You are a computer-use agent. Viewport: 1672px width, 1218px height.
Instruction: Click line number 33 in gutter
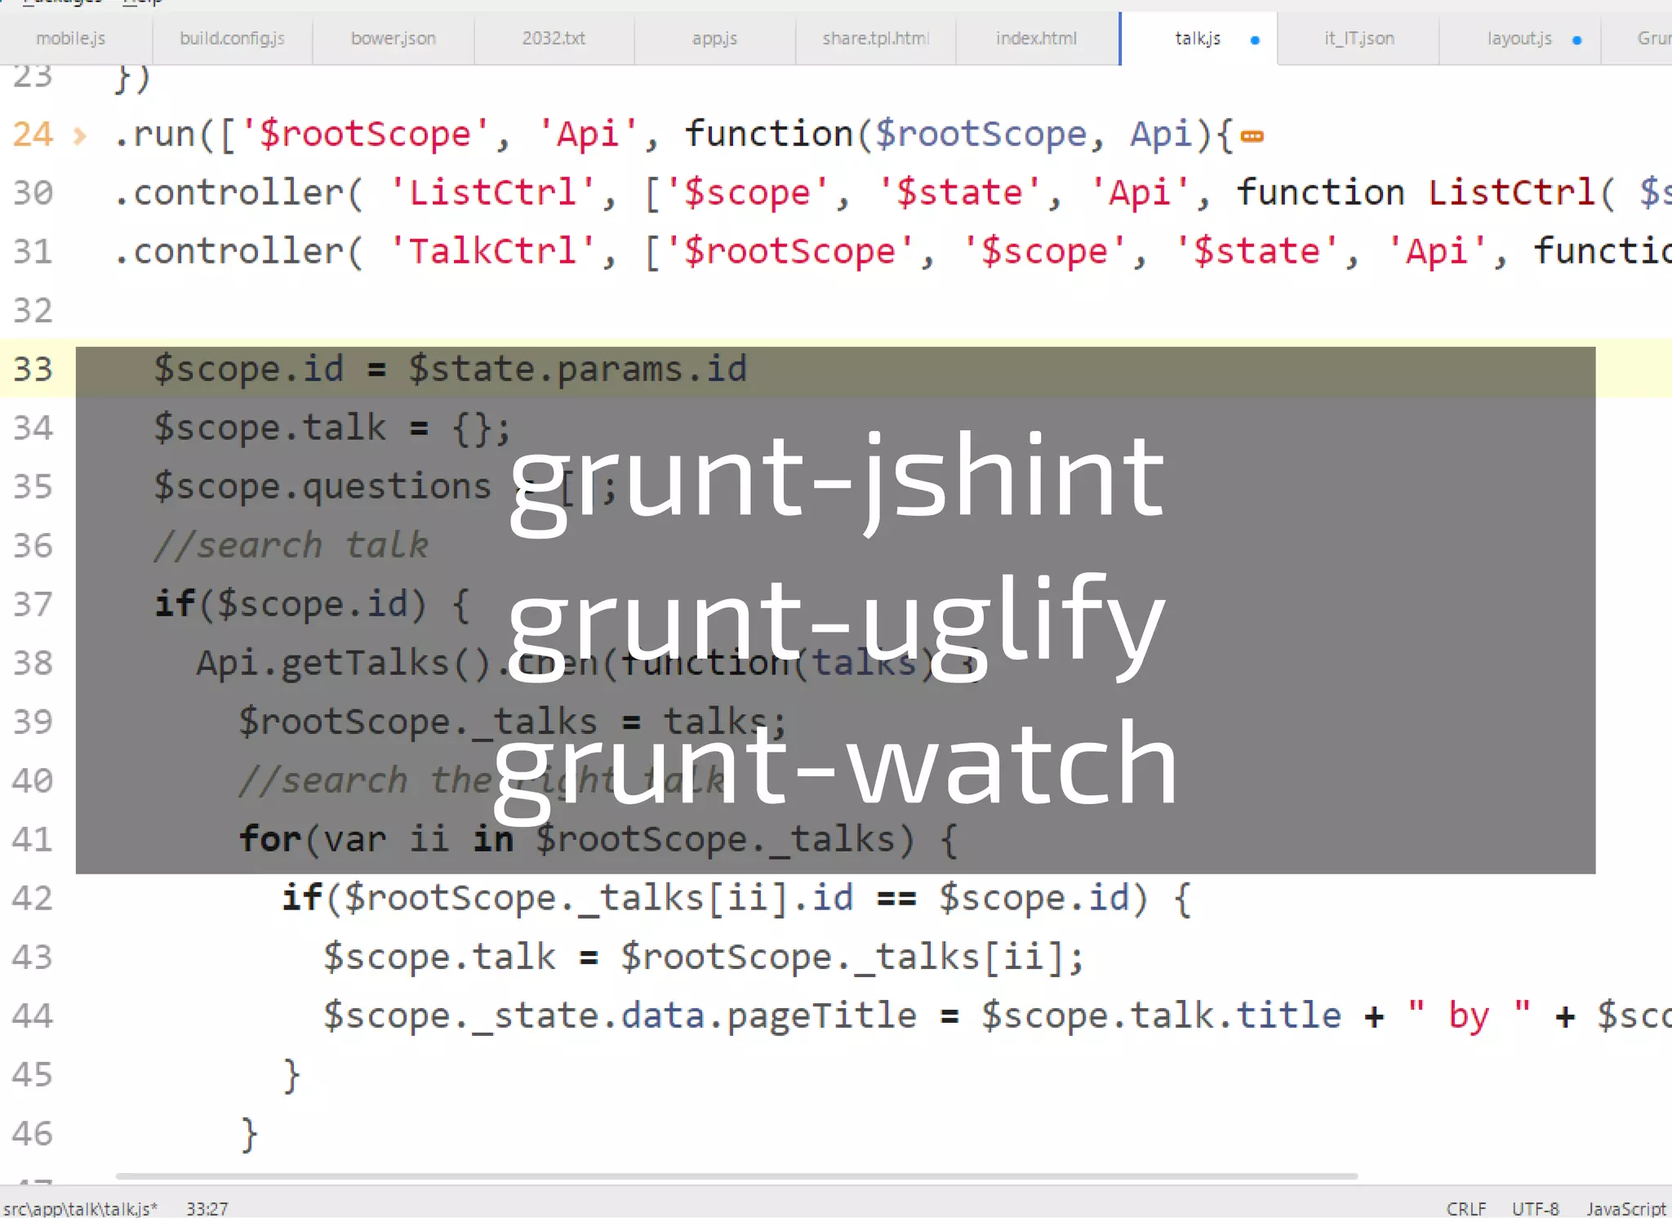click(33, 369)
